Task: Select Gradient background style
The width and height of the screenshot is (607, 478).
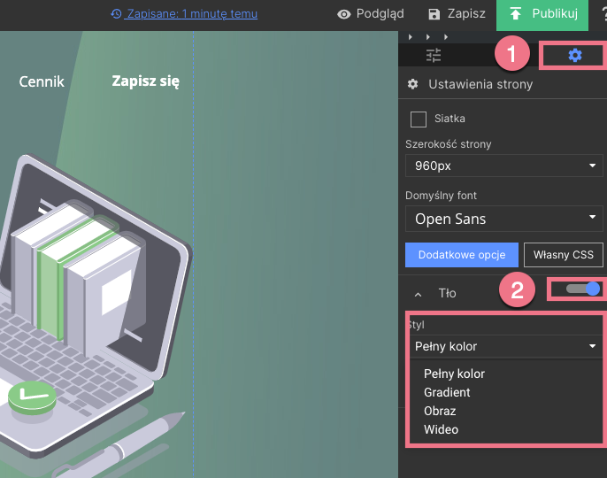Action: 447,392
